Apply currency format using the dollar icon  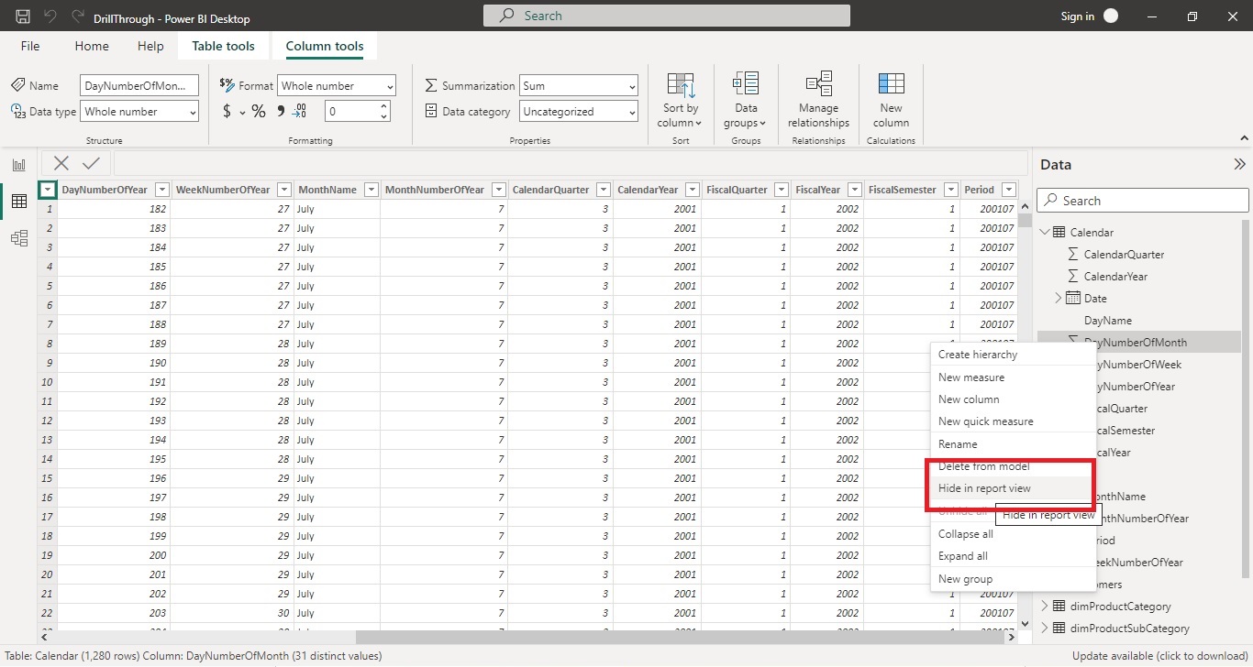tap(226, 111)
